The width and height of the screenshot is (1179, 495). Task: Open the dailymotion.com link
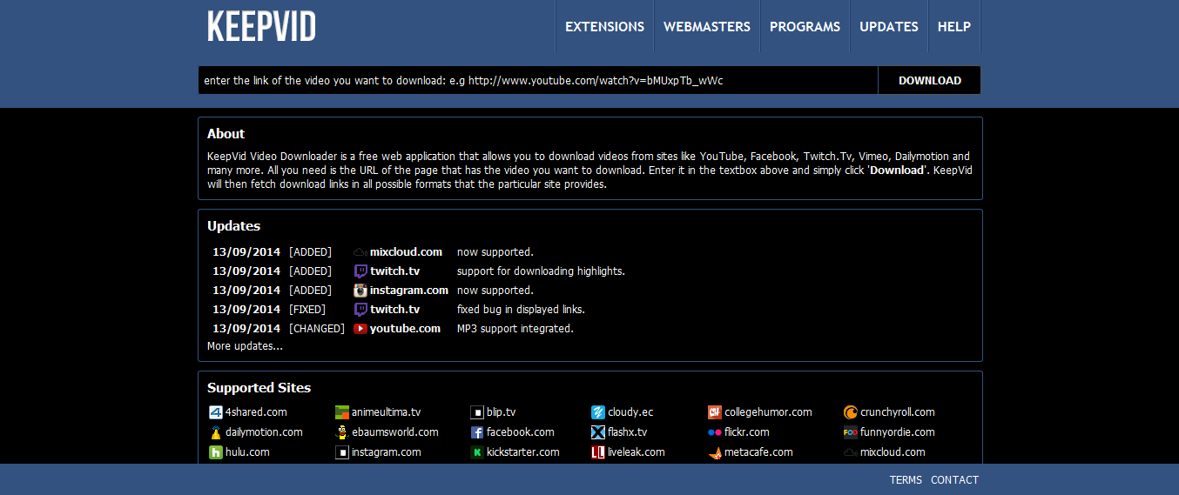coord(264,432)
